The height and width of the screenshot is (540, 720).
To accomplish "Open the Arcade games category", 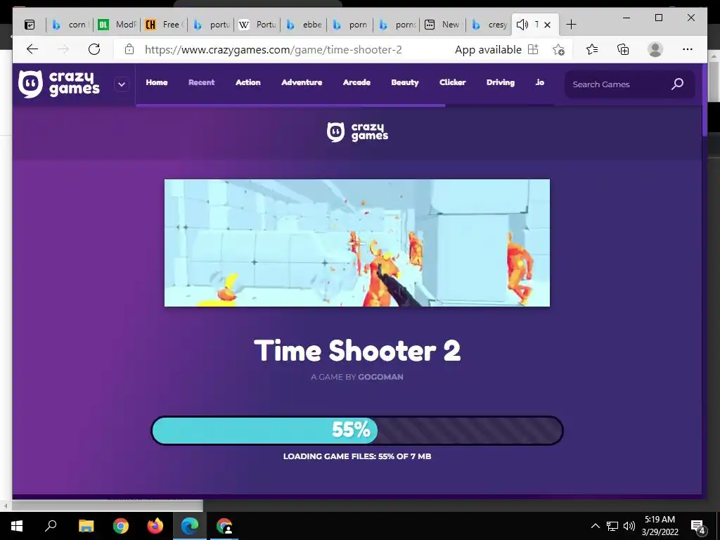I will click(356, 83).
